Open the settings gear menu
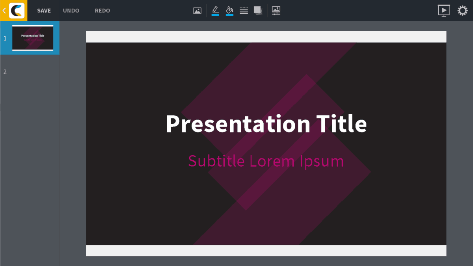473x266 pixels. click(x=462, y=11)
